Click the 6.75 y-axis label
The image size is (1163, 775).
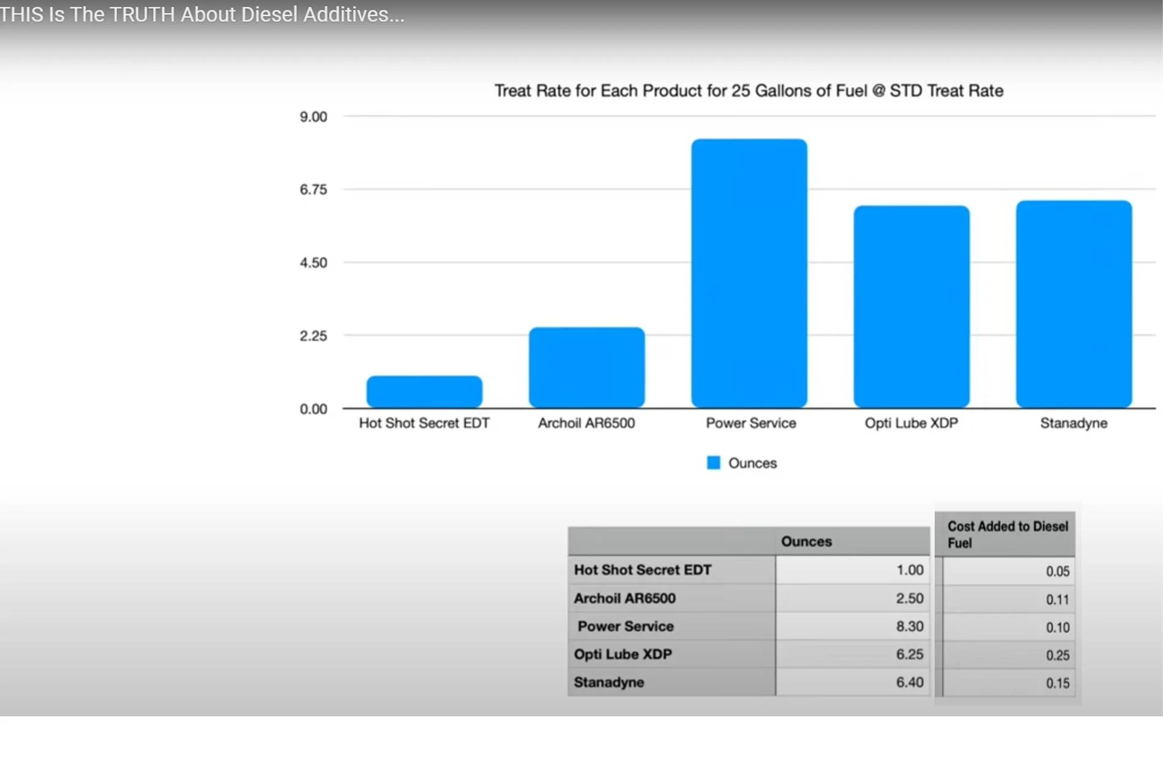(x=313, y=190)
